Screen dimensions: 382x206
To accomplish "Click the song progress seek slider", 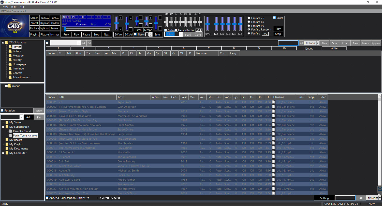I will coord(86,29).
